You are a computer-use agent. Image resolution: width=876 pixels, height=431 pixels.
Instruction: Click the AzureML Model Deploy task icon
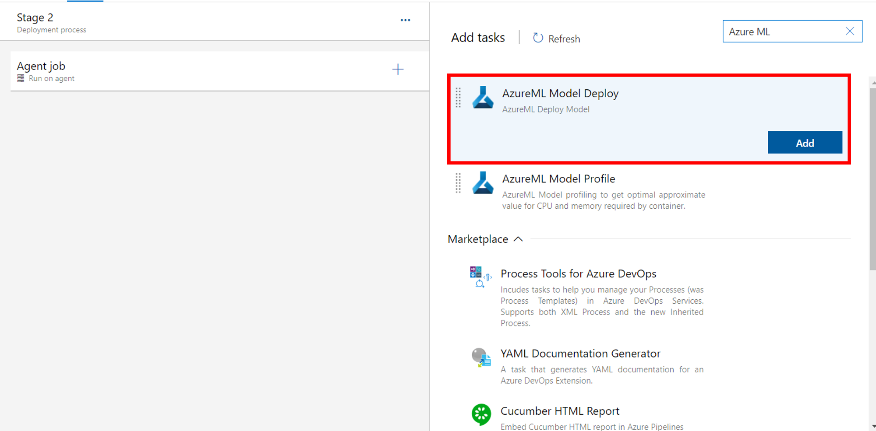[483, 98]
